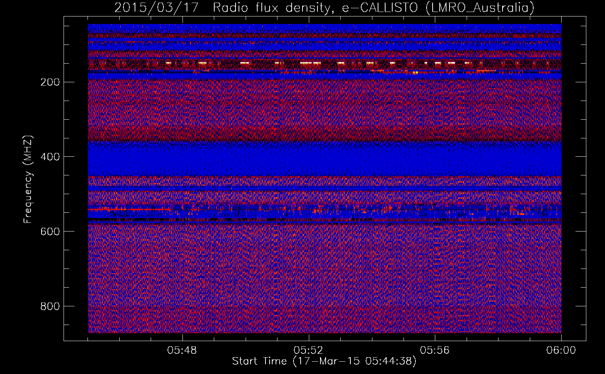Click the 05:56 time tick label

pyautogui.click(x=435, y=350)
